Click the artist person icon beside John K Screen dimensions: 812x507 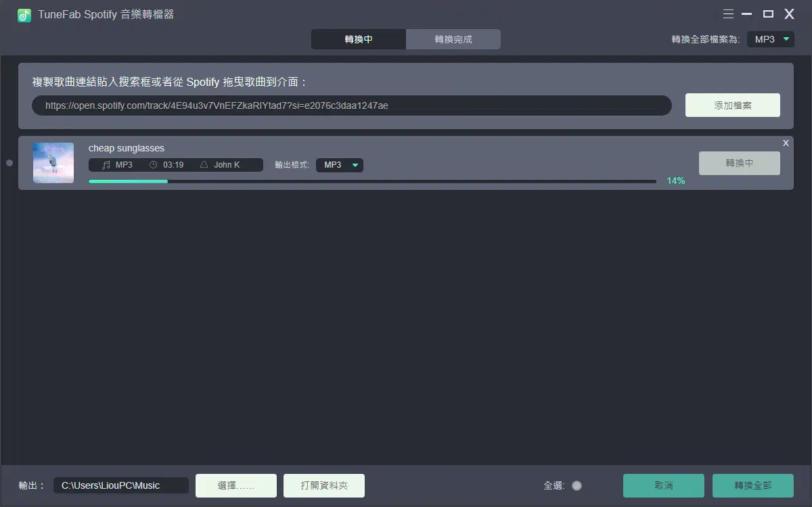(204, 165)
